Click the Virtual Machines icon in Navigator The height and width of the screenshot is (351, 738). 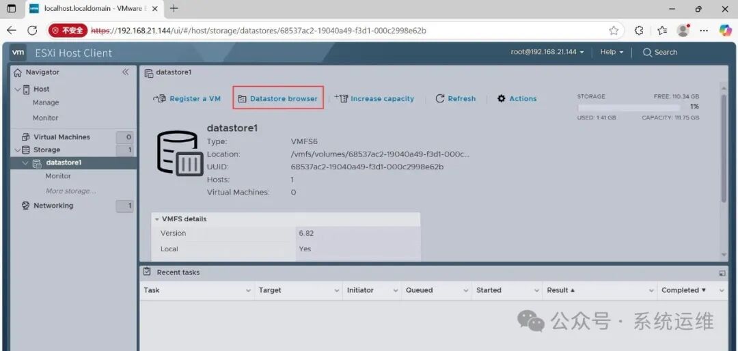point(26,137)
